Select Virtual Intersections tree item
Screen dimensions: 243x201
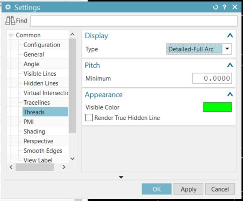tap(46, 93)
